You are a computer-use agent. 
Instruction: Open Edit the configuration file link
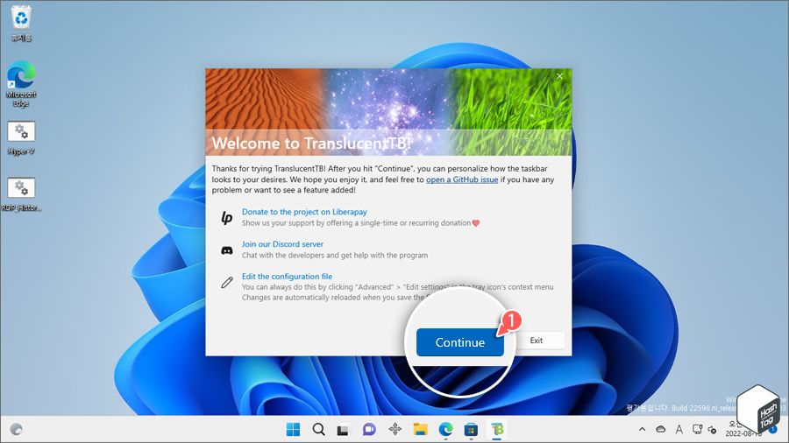coord(287,277)
